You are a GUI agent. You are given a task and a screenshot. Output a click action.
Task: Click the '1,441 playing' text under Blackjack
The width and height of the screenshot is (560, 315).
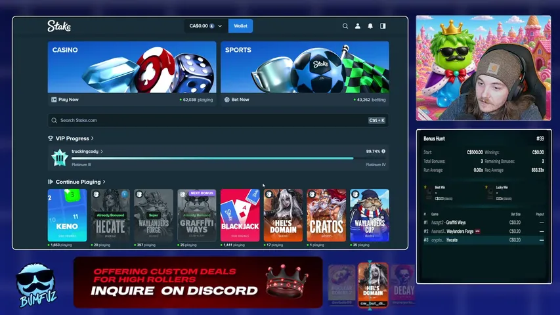pyautogui.click(x=233, y=245)
